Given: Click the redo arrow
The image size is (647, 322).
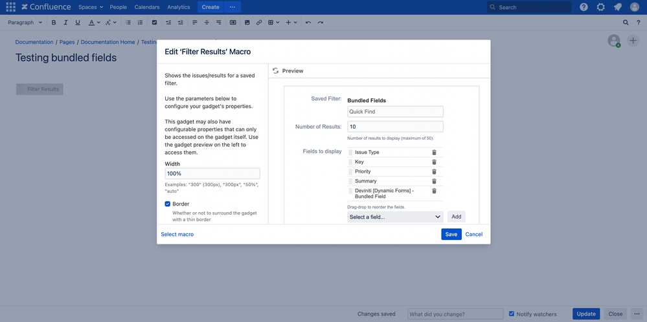Looking at the screenshot, I should (320, 23).
